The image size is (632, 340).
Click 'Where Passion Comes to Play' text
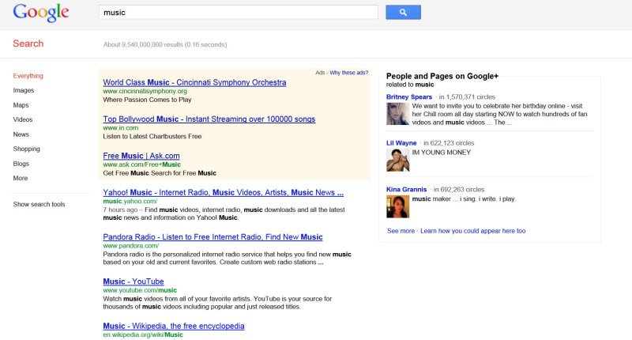coord(147,100)
